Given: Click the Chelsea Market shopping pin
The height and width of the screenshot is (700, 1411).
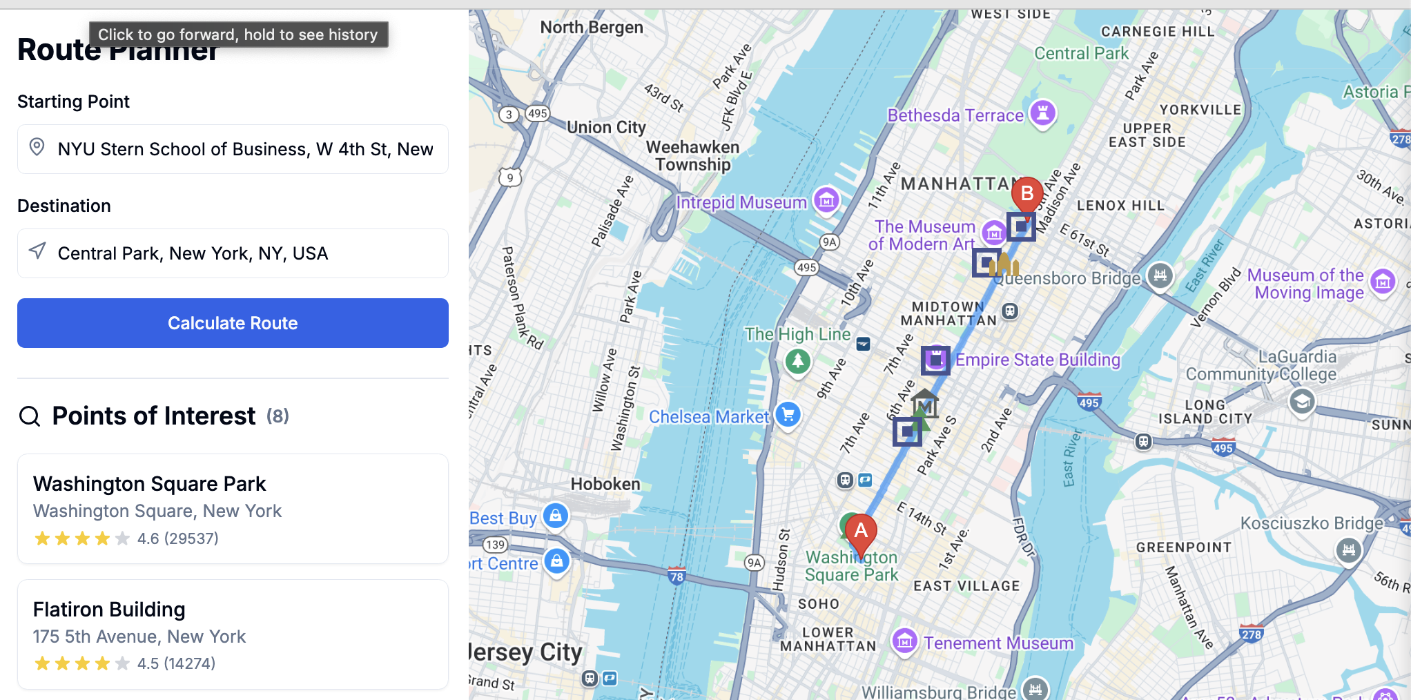Looking at the screenshot, I should [x=788, y=415].
